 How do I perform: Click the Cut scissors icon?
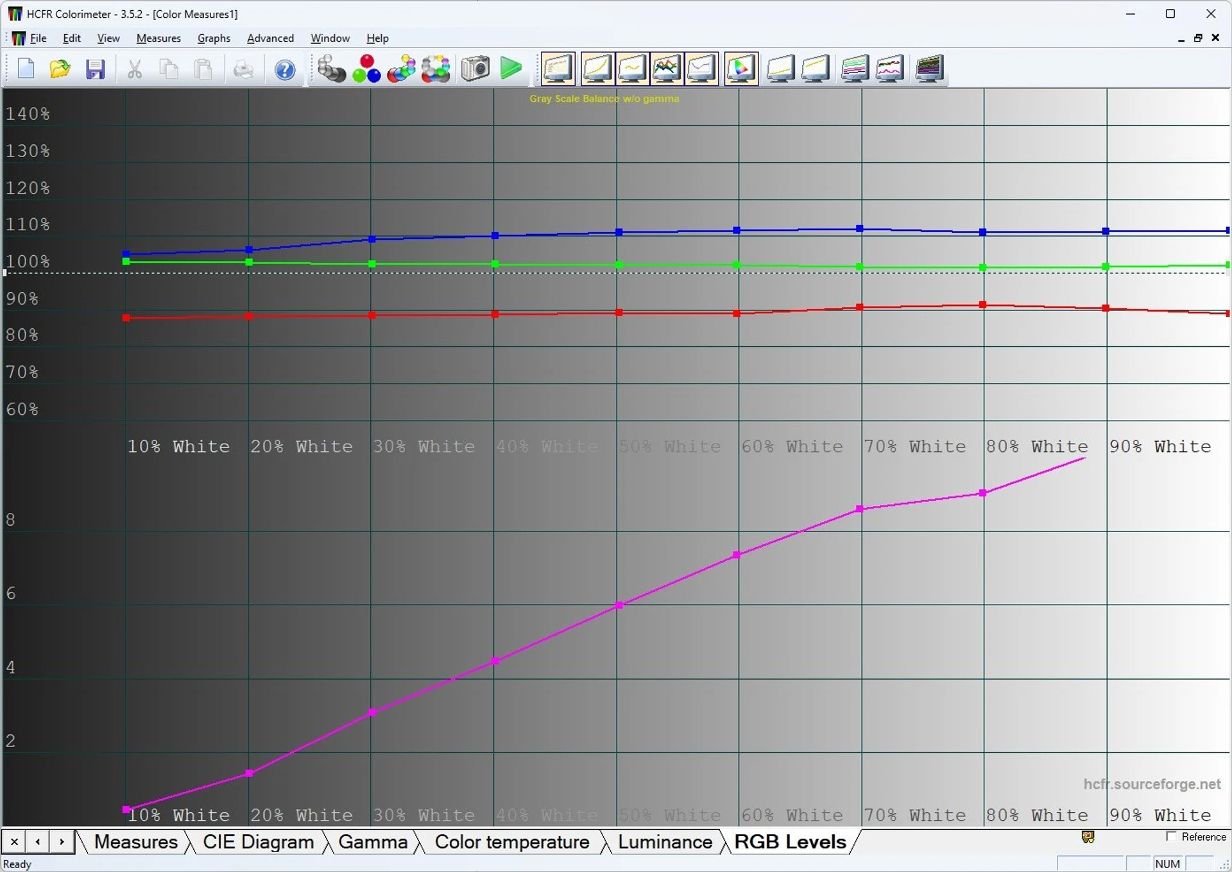tap(135, 69)
